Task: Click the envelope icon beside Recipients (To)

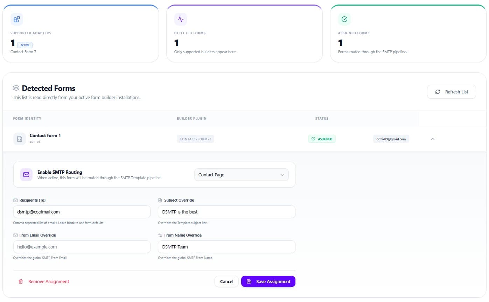Action: click(x=15, y=200)
